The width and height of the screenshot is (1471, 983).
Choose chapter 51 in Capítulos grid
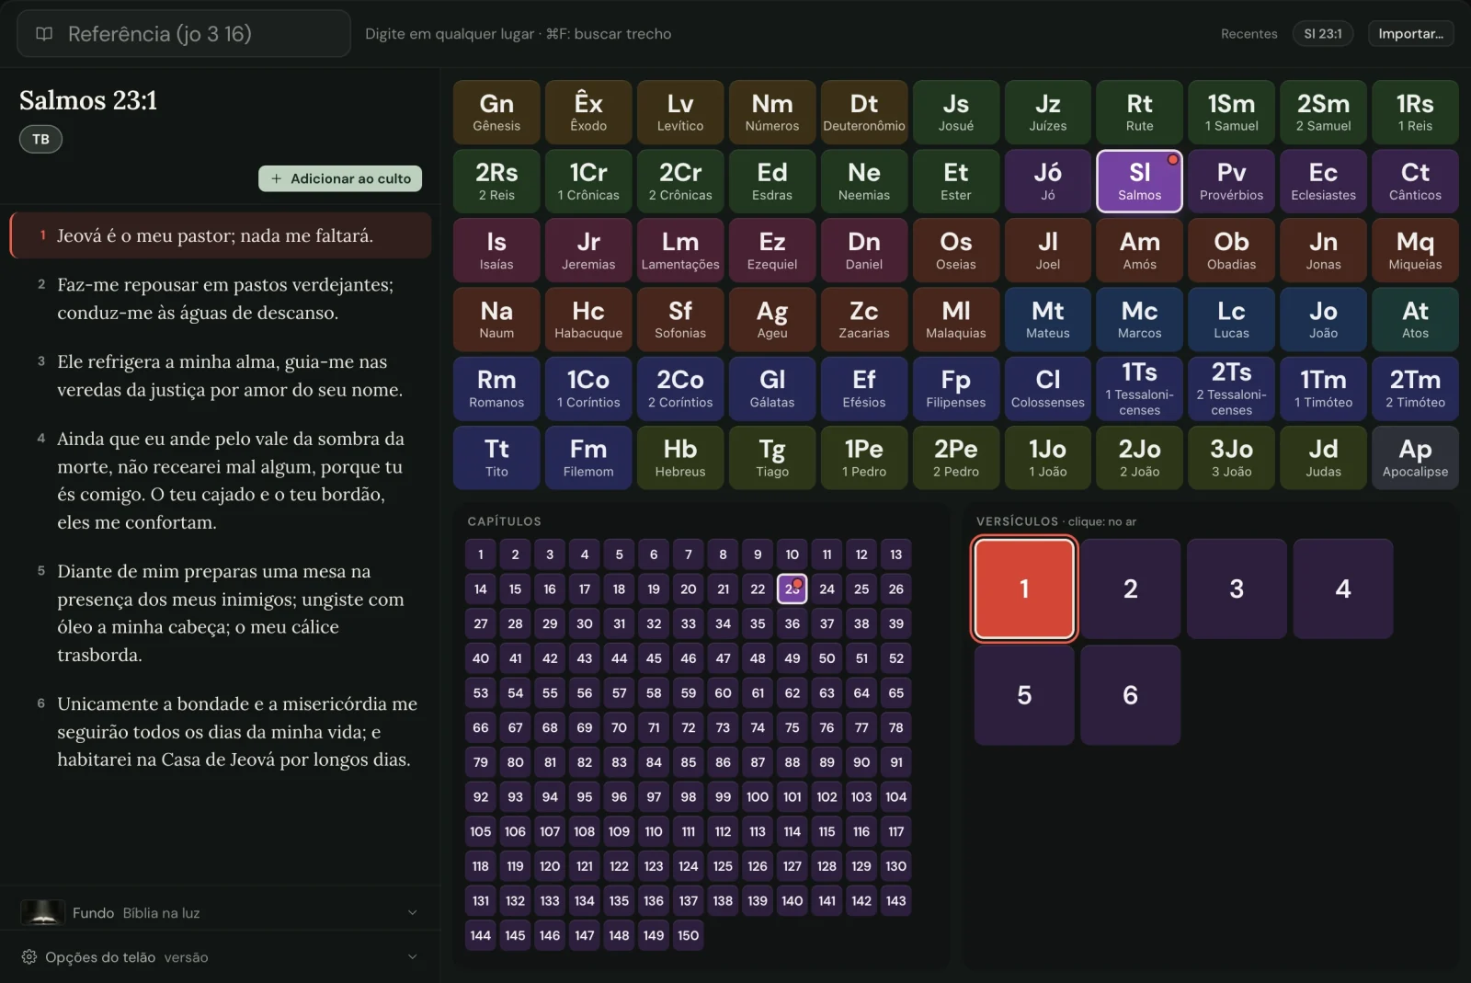tap(861, 658)
